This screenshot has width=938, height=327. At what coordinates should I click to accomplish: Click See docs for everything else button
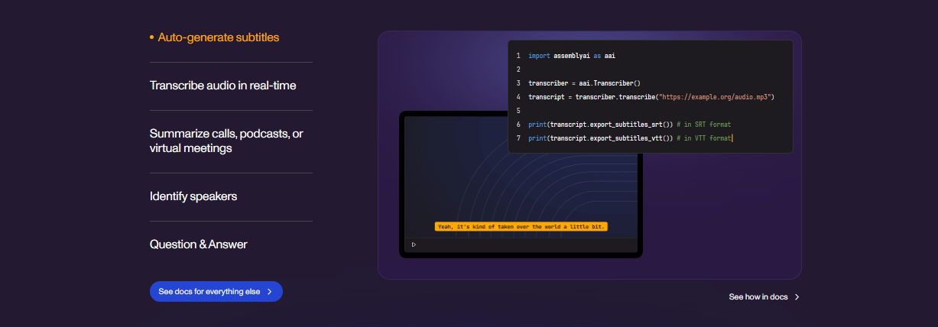tap(216, 292)
